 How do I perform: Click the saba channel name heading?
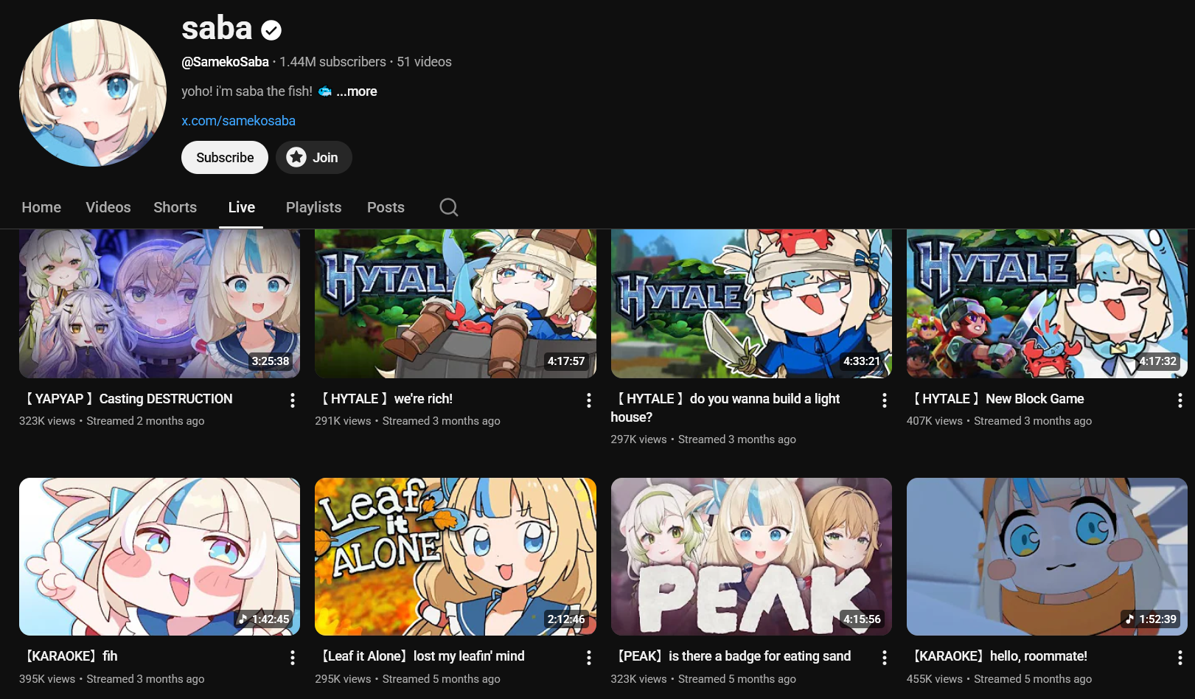[x=217, y=29]
